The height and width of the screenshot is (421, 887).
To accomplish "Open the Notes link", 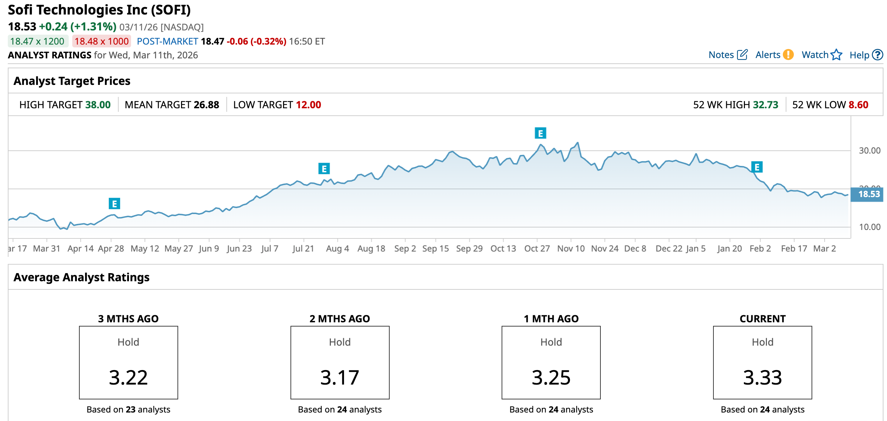I will coord(721,55).
